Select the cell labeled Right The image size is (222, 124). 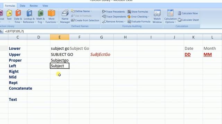pyautogui.click(x=18, y=72)
